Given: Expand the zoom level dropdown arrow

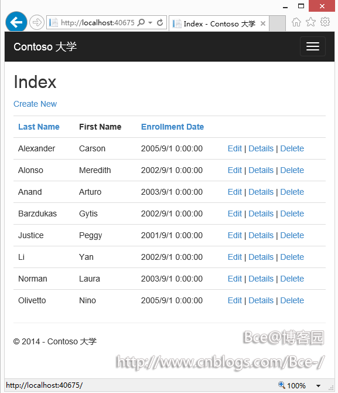Looking at the screenshot, I should click(x=318, y=386).
